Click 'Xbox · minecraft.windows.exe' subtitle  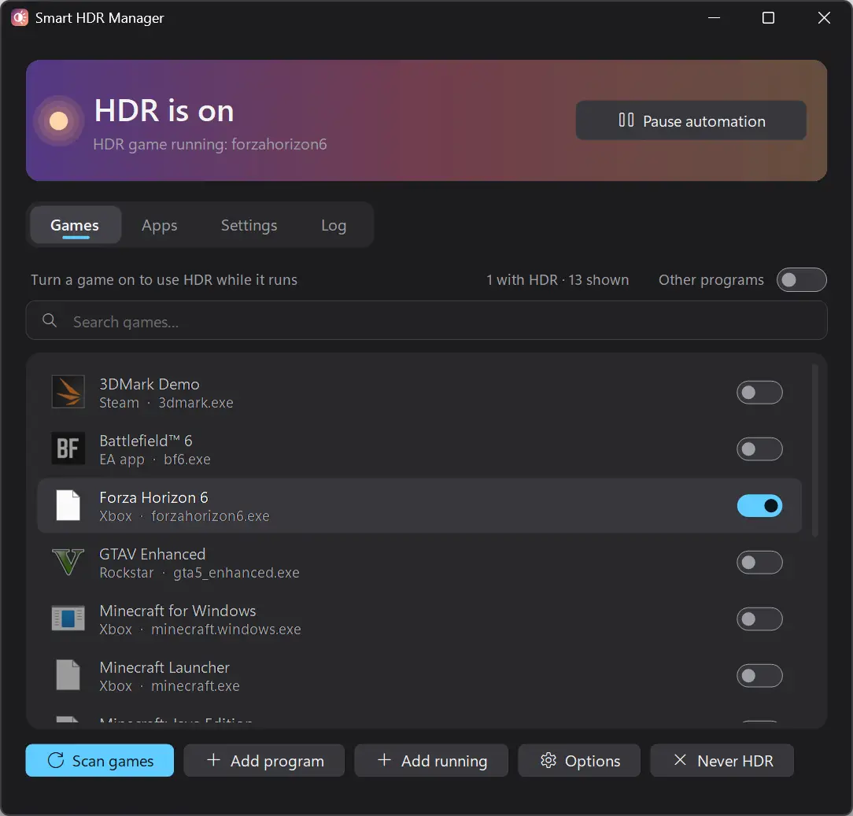click(200, 630)
